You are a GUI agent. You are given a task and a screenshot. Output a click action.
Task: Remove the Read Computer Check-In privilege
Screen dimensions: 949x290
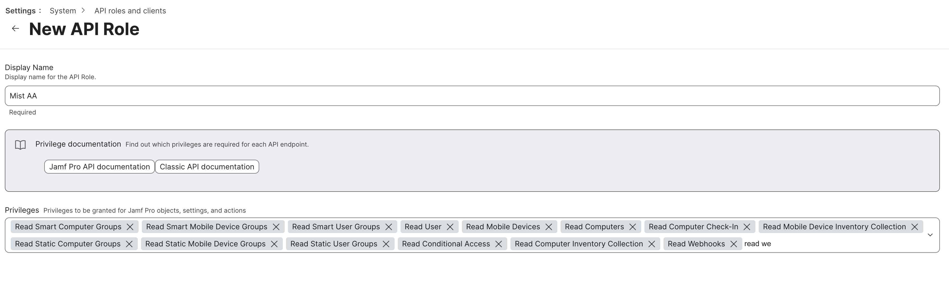click(x=747, y=227)
